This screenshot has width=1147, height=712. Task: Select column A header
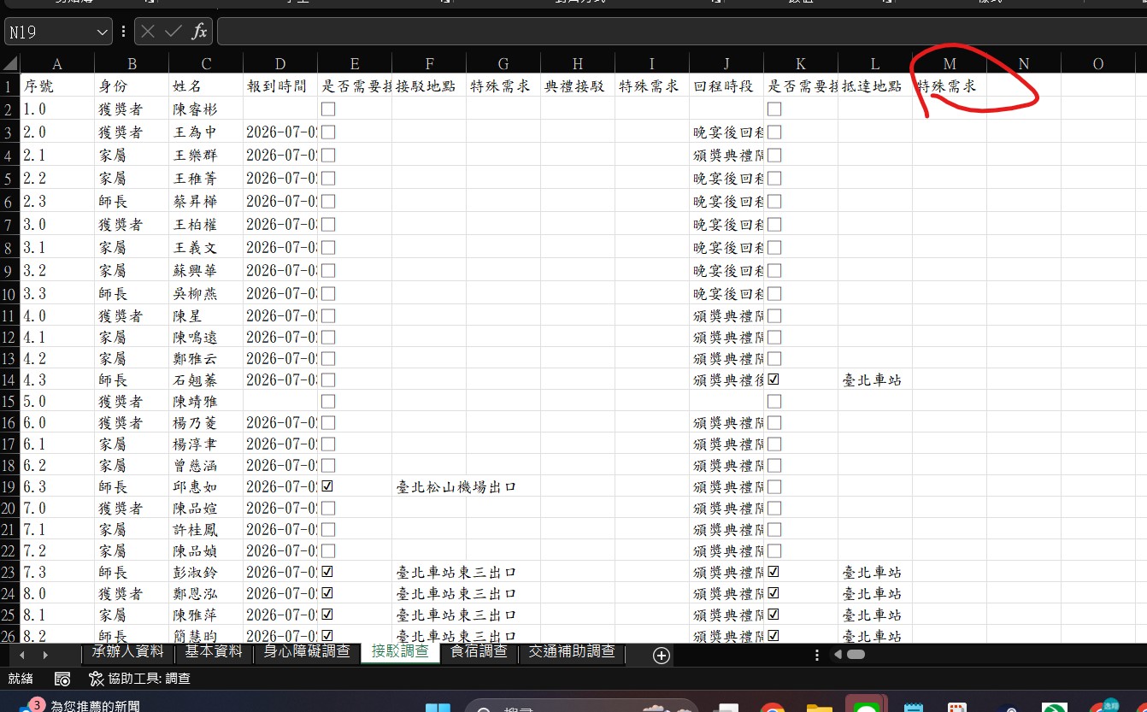point(57,64)
